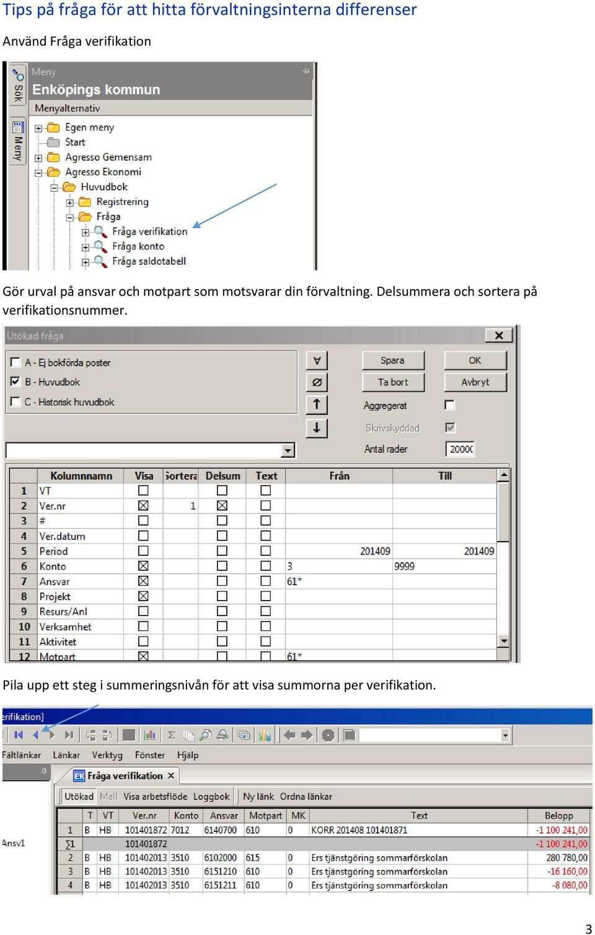The width and height of the screenshot is (595, 935).
Task: Click the Från cell for Ansvar row
Action: [x=339, y=581]
